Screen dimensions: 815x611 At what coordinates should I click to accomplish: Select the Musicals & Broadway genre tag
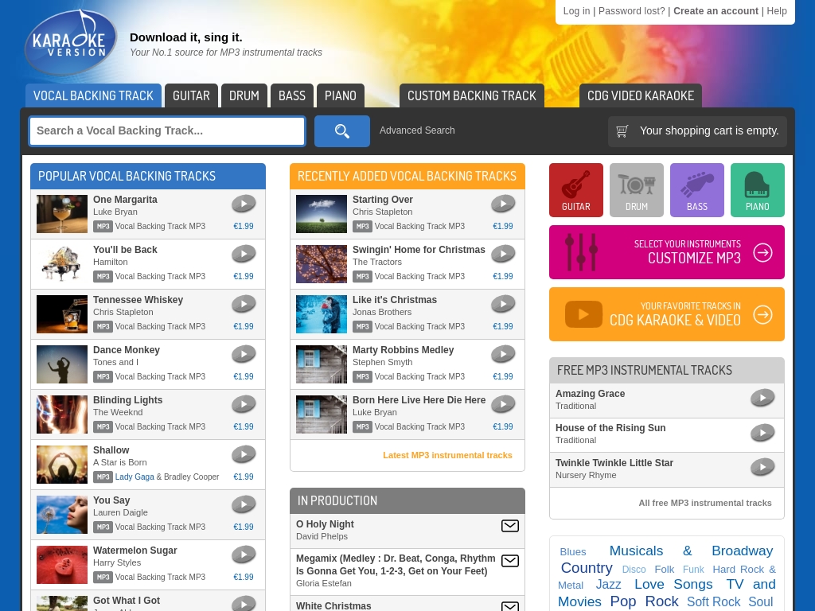pos(691,551)
